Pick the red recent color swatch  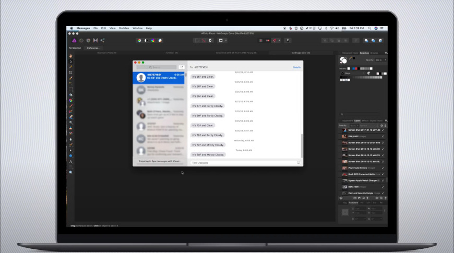356,69
